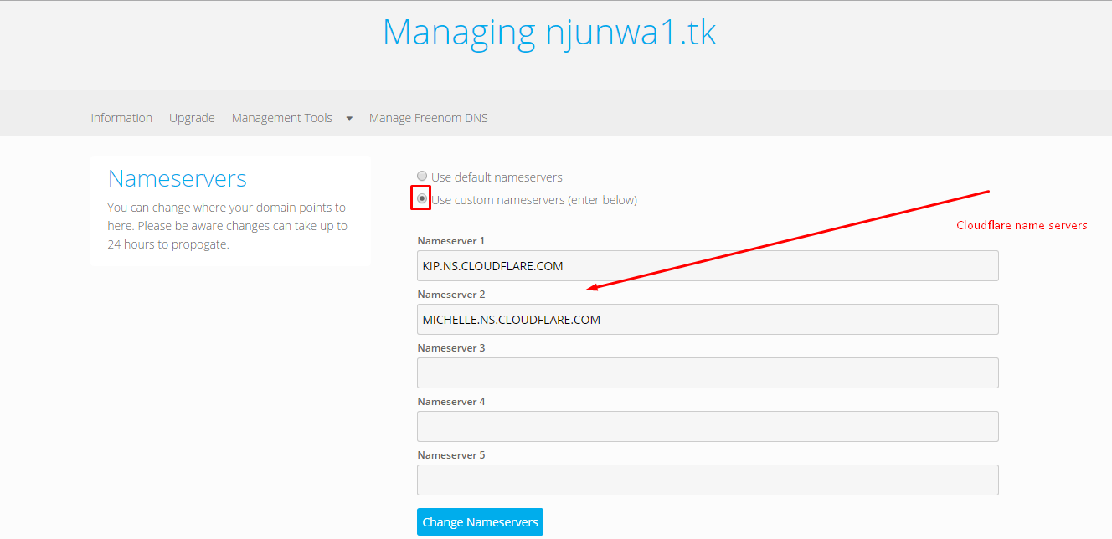Click into the empty Nameserver 4 field
Screen dimensions: 1112x539
(x=708, y=427)
